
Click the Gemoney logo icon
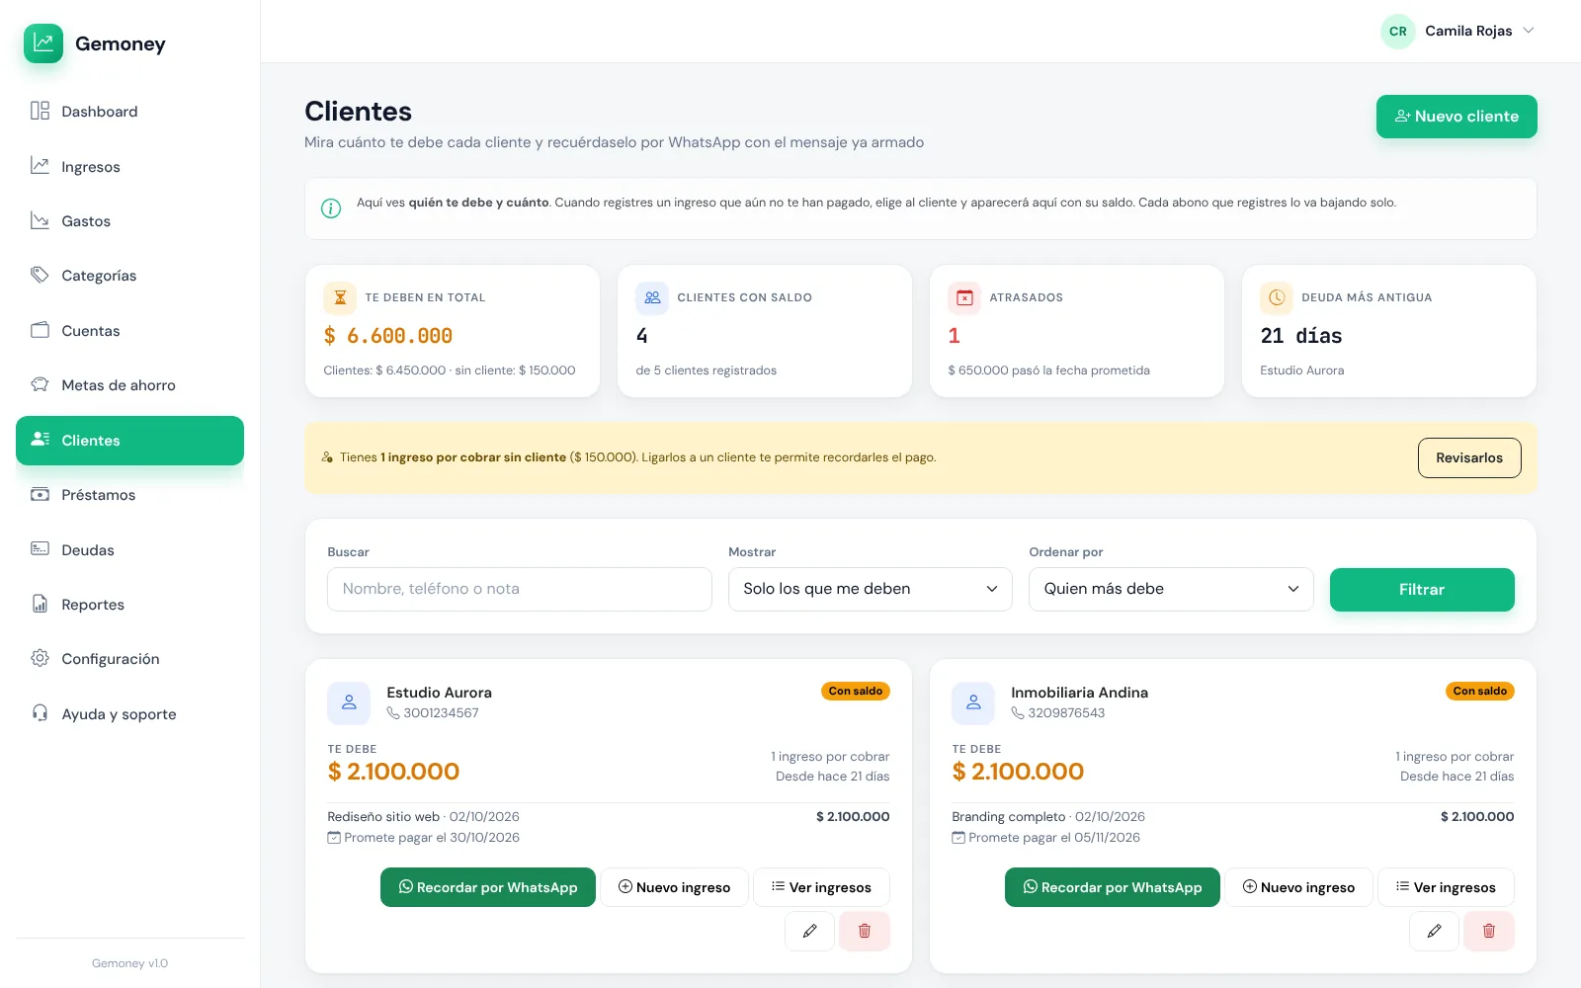(x=43, y=43)
